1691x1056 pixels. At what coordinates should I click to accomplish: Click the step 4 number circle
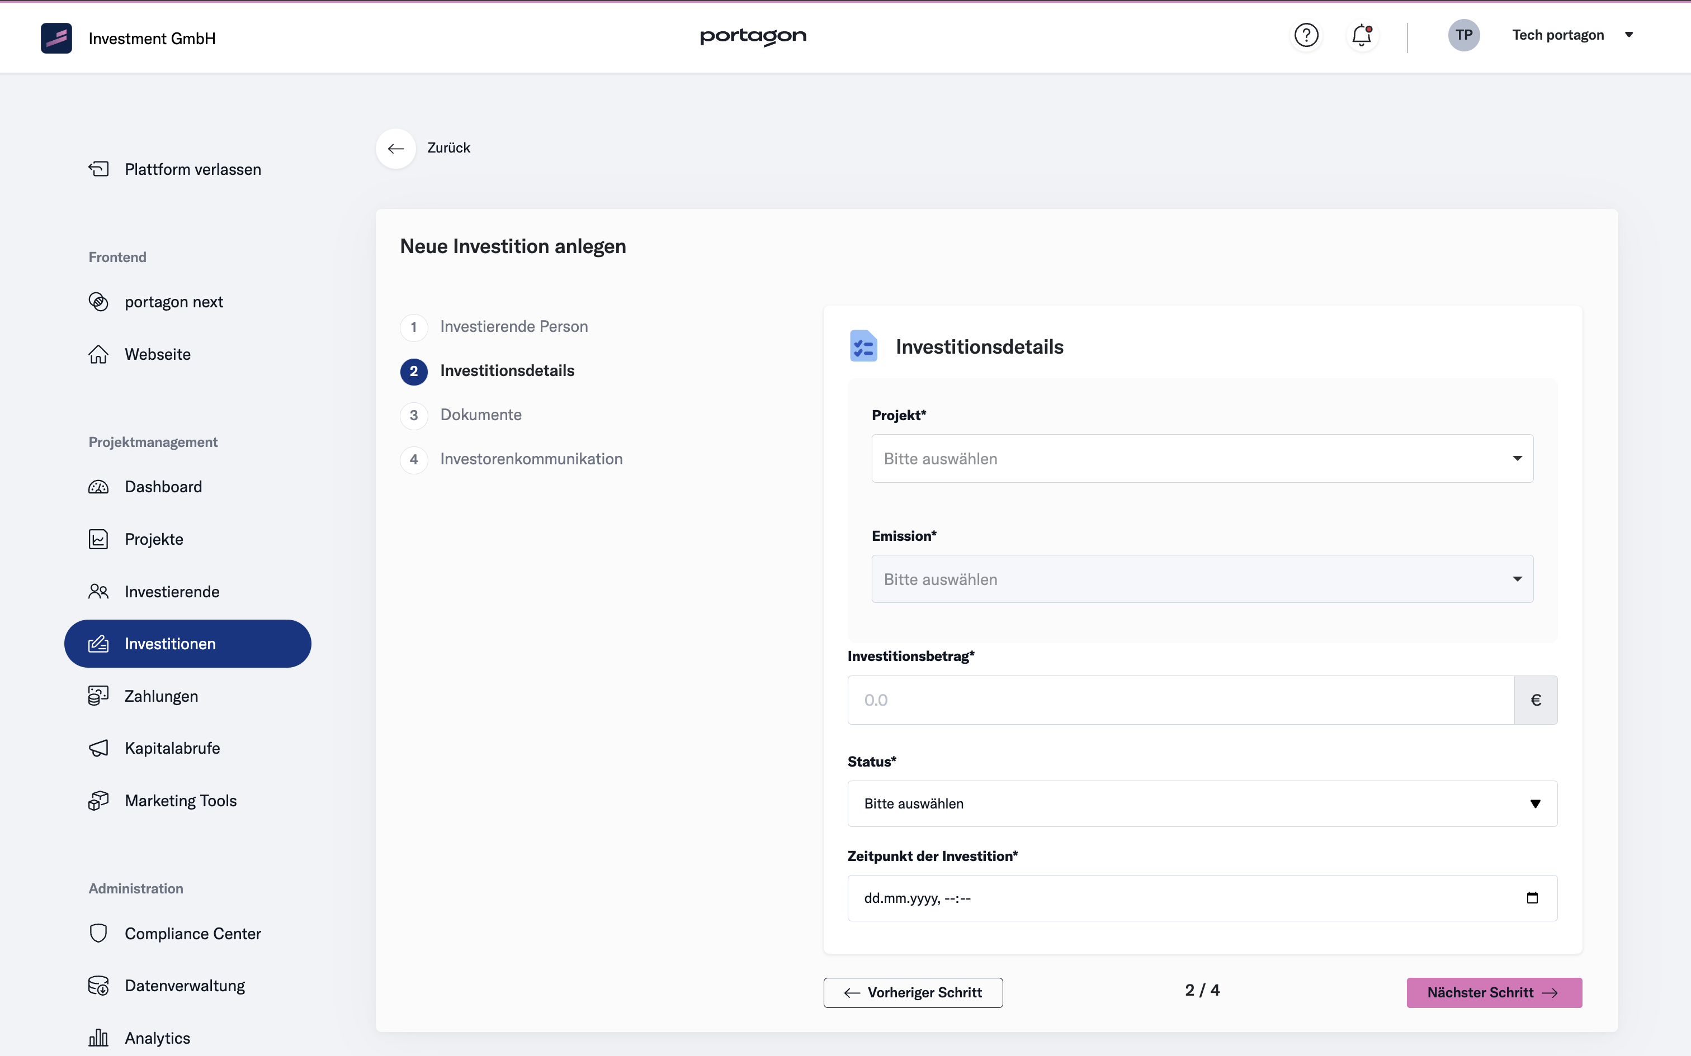(x=414, y=459)
